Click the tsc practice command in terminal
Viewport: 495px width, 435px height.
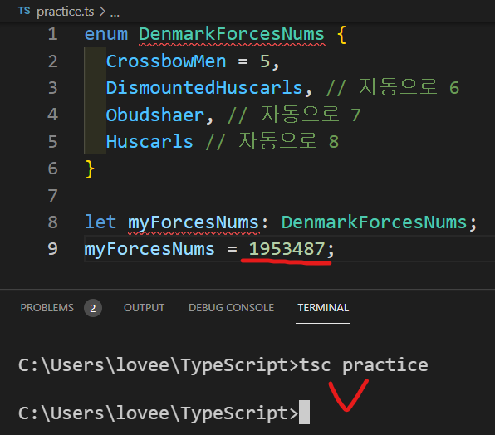[364, 365]
